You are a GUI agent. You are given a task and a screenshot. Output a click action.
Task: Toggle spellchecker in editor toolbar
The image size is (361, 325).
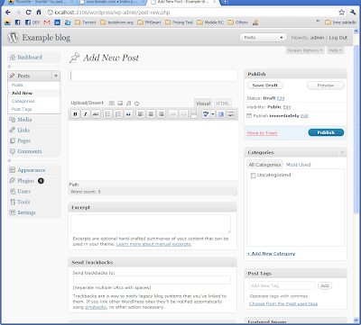point(206,114)
